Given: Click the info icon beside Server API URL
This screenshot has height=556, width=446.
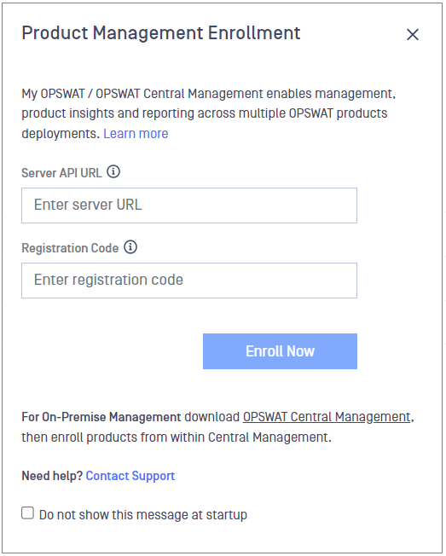Looking at the screenshot, I should point(113,171).
